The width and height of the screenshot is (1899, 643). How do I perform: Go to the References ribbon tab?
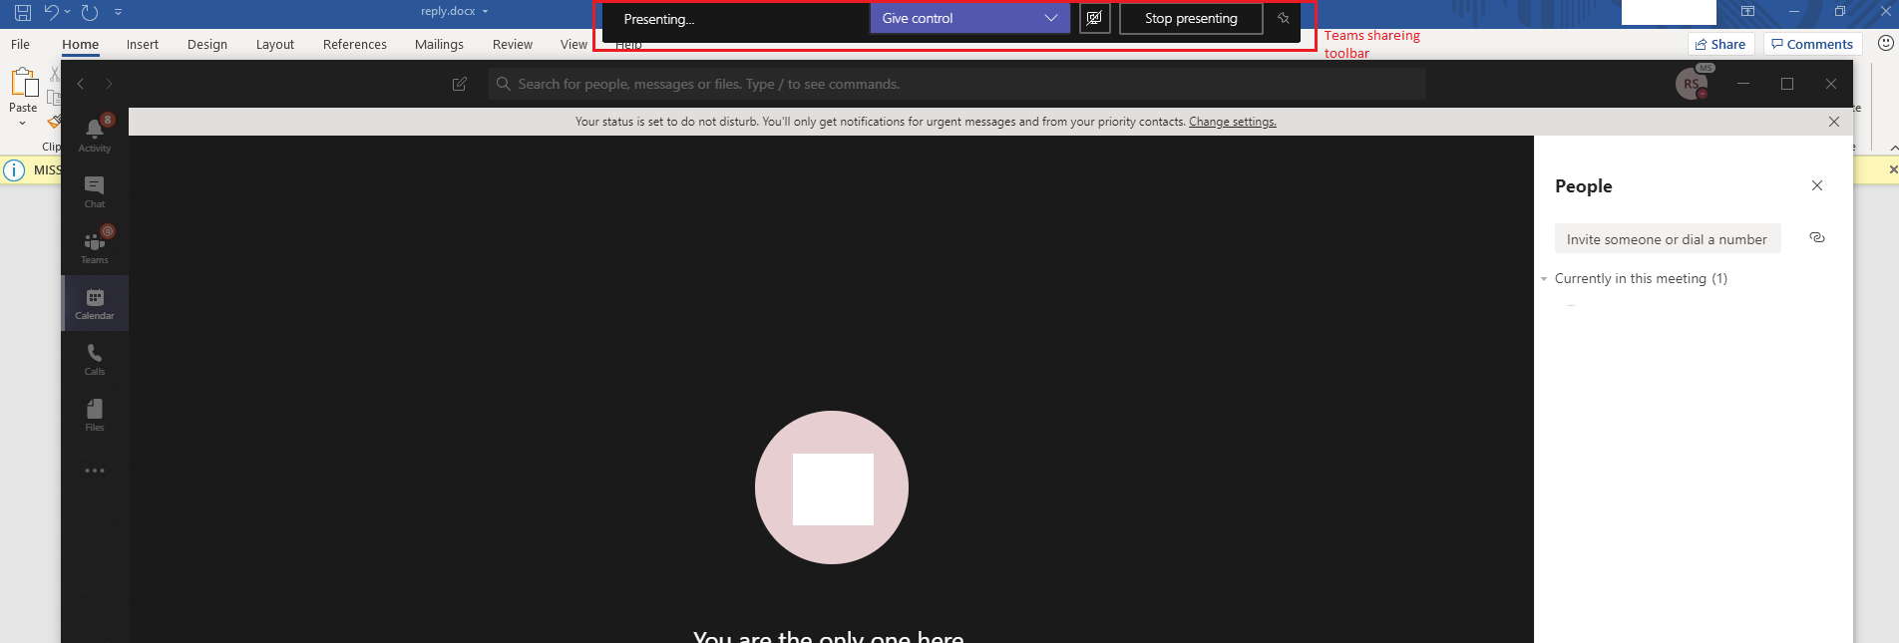(x=355, y=45)
